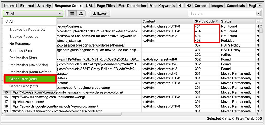The height and width of the screenshot is (125, 265).
Task: Open the Canonicals tab
Action: coord(236,6)
